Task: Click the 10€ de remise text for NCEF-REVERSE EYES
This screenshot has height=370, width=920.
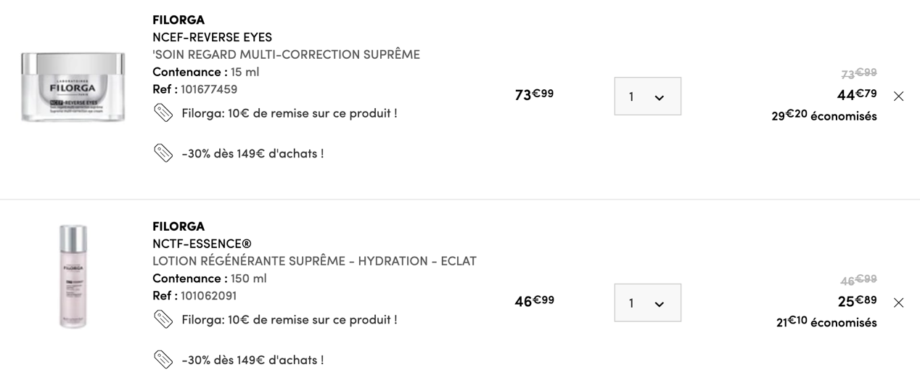Action: coord(289,113)
